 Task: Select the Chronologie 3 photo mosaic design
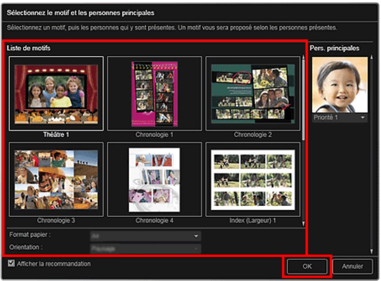(56, 179)
